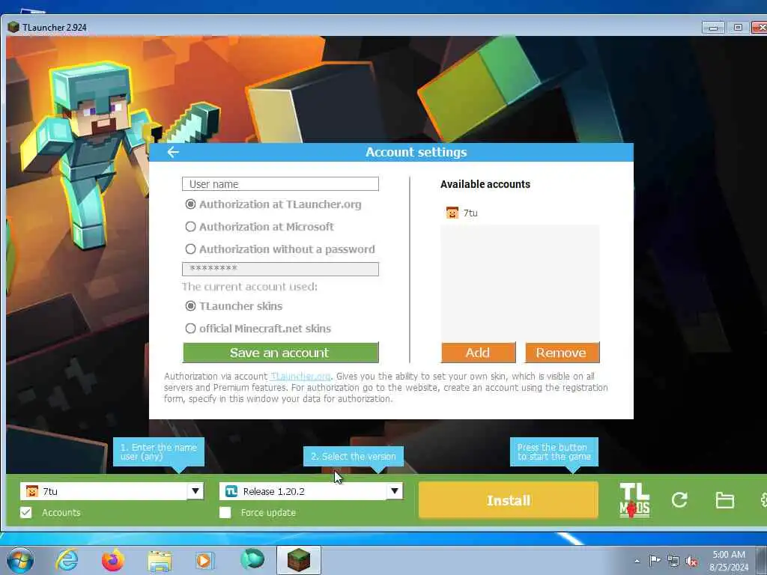Show hidden tray icons arrow
Screen dimensions: 767x575
point(637,562)
